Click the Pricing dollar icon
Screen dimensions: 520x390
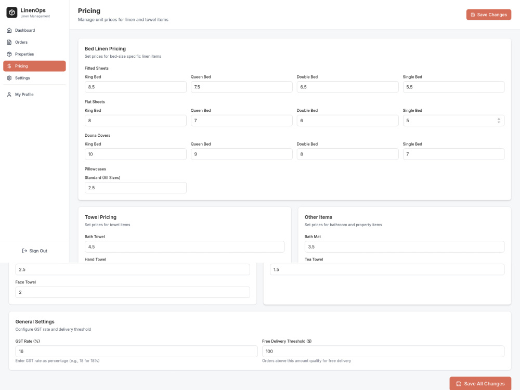[x=9, y=66]
